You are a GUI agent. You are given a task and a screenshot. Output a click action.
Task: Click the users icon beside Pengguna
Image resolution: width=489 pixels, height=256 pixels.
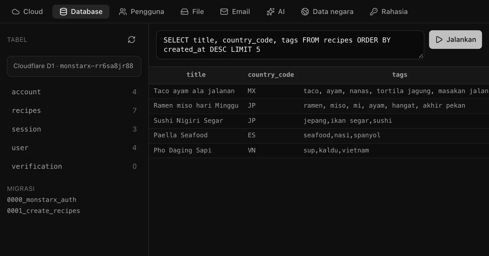123,12
